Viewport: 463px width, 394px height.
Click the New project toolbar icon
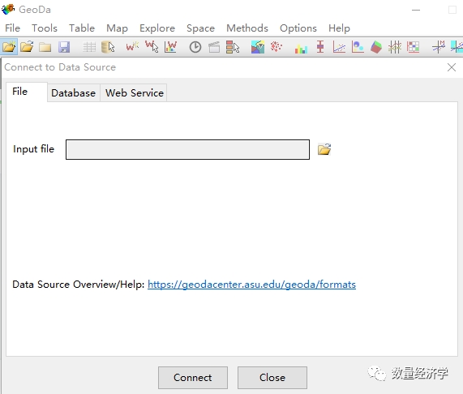9,47
